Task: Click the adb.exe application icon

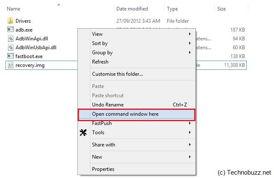Action: tap(11, 29)
